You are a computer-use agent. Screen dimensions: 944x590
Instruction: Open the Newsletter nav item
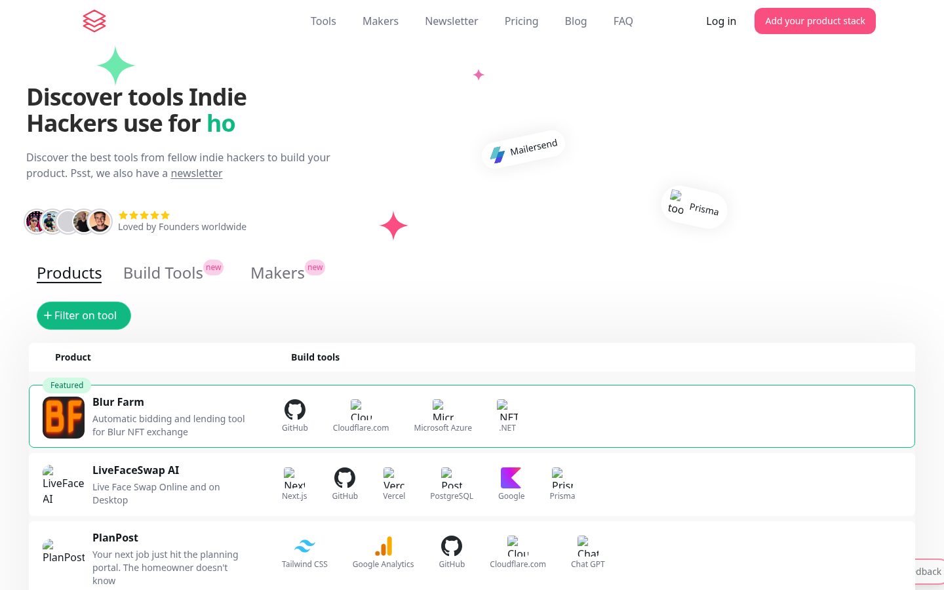pyautogui.click(x=452, y=21)
